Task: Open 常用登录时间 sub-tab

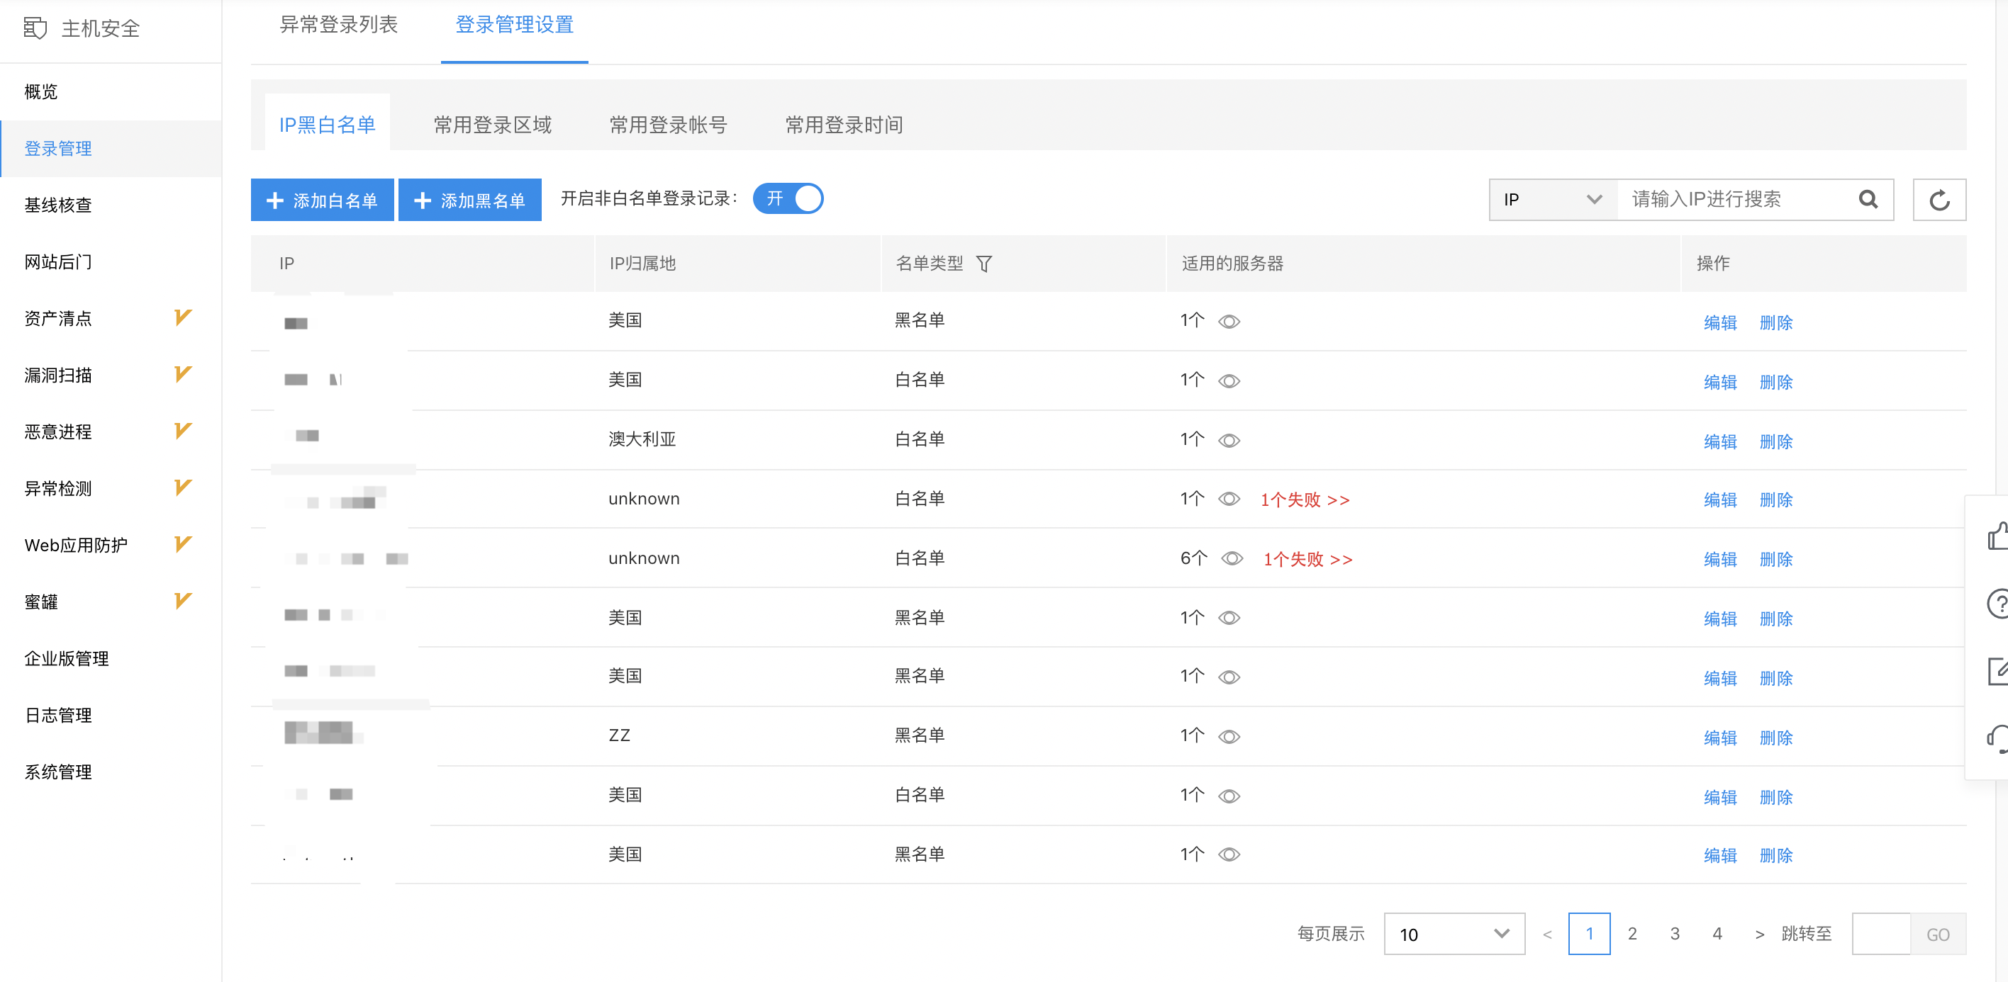Action: [x=844, y=125]
